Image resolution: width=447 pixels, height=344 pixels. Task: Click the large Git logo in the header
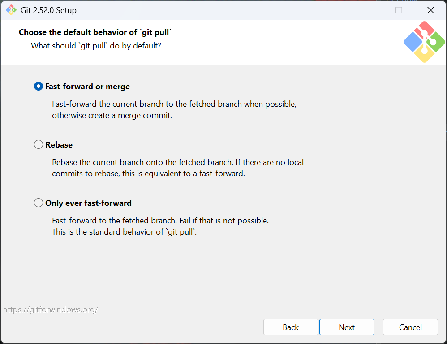(424, 42)
